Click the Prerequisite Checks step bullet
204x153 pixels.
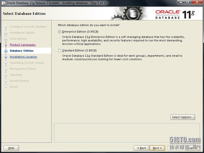tap(6, 69)
